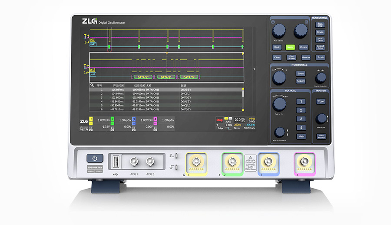391x225 pixels.
Task: Toggle the Auto/Normal trigger mode button
Action: pos(321,136)
